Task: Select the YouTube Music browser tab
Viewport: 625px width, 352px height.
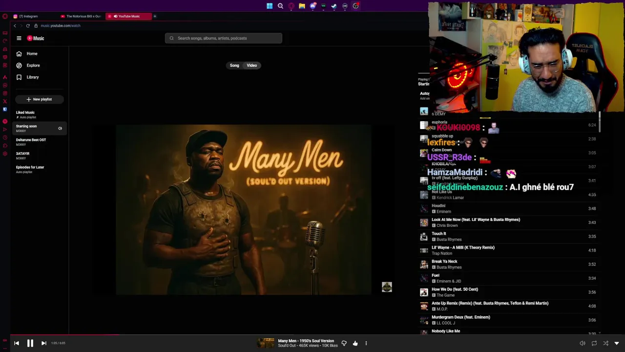Action: (x=128, y=16)
